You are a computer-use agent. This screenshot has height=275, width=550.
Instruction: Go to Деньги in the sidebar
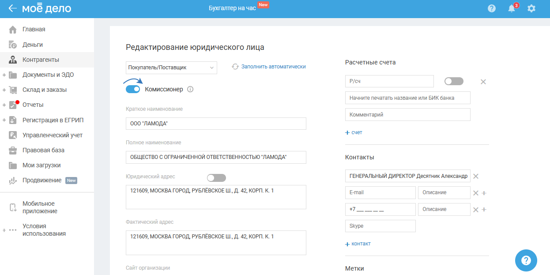[x=32, y=45]
